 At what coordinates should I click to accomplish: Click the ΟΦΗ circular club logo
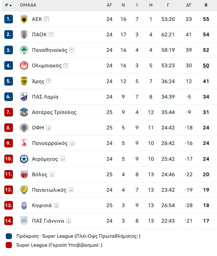point(24,128)
